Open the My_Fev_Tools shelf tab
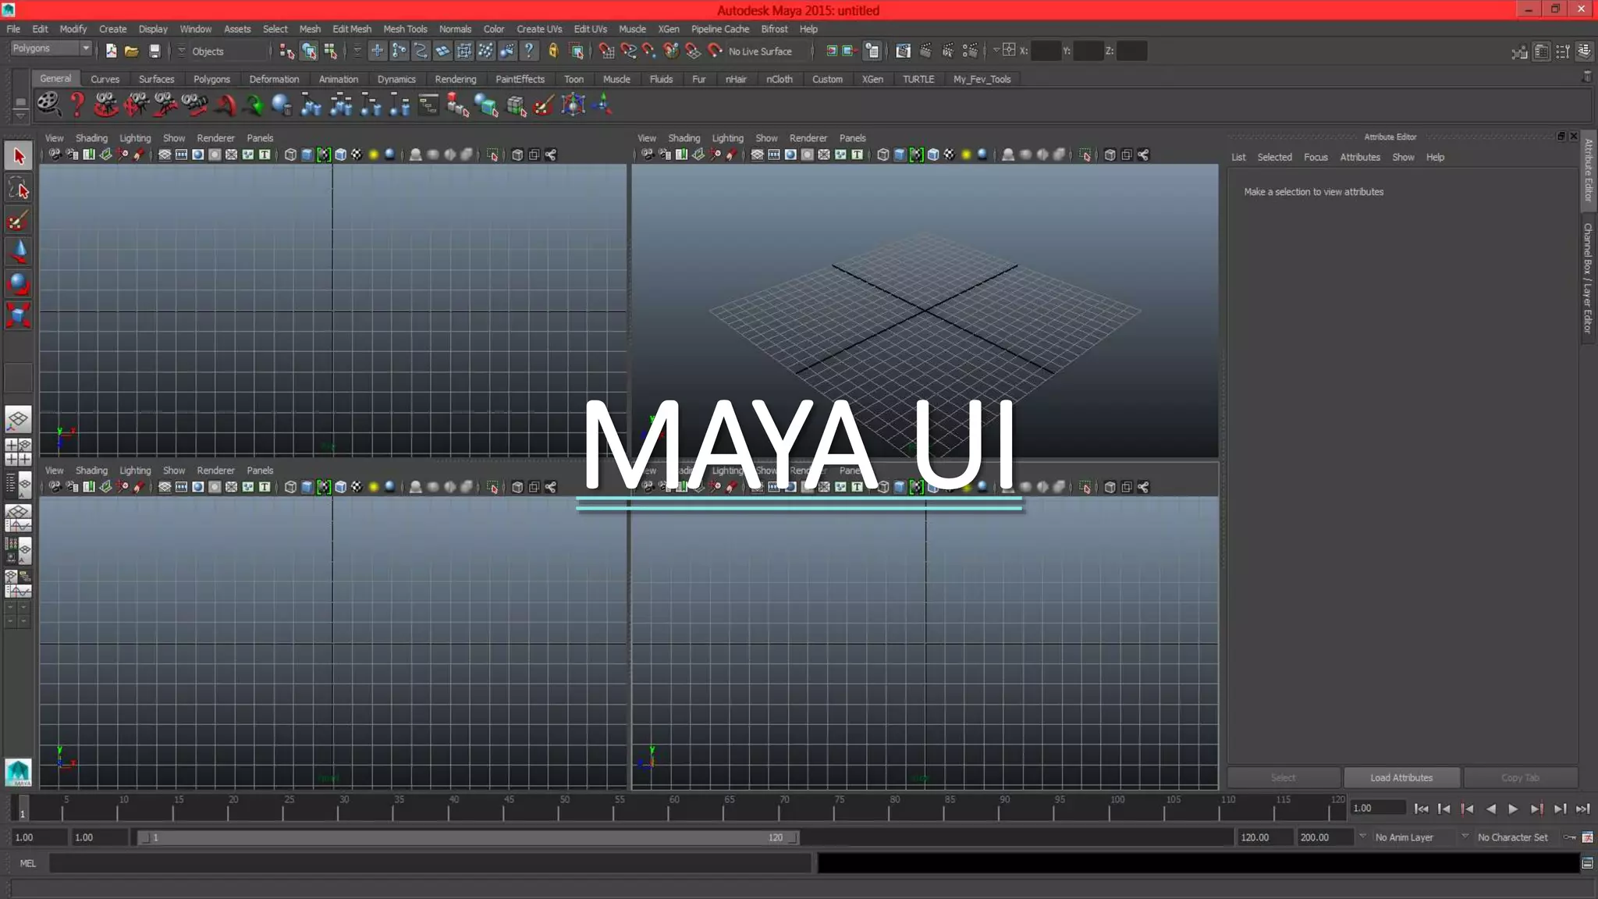This screenshot has width=1598, height=899. 982,79
